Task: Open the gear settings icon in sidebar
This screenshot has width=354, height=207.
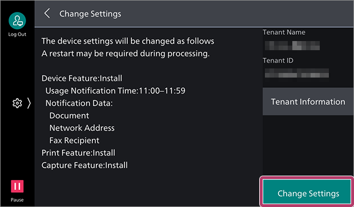Action: tap(17, 103)
